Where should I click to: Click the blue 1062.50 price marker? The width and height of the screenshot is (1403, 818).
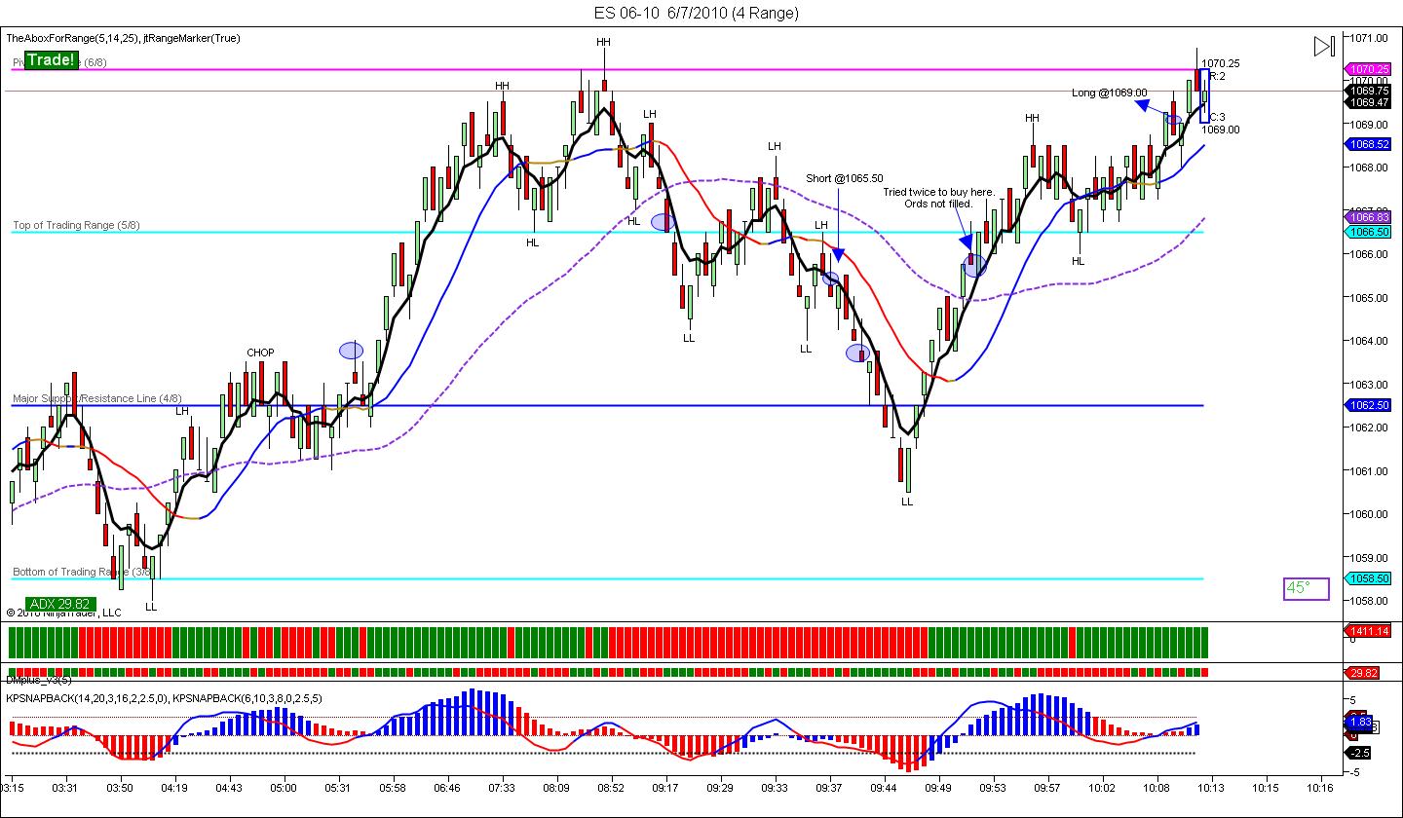click(1367, 405)
